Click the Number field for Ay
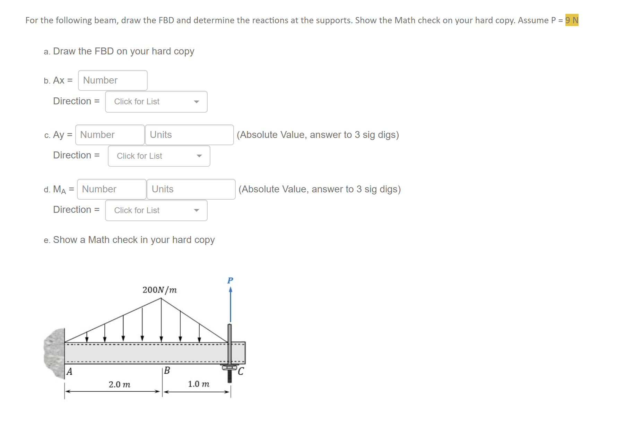The height and width of the screenshot is (444, 625). click(x=110, y=135)
